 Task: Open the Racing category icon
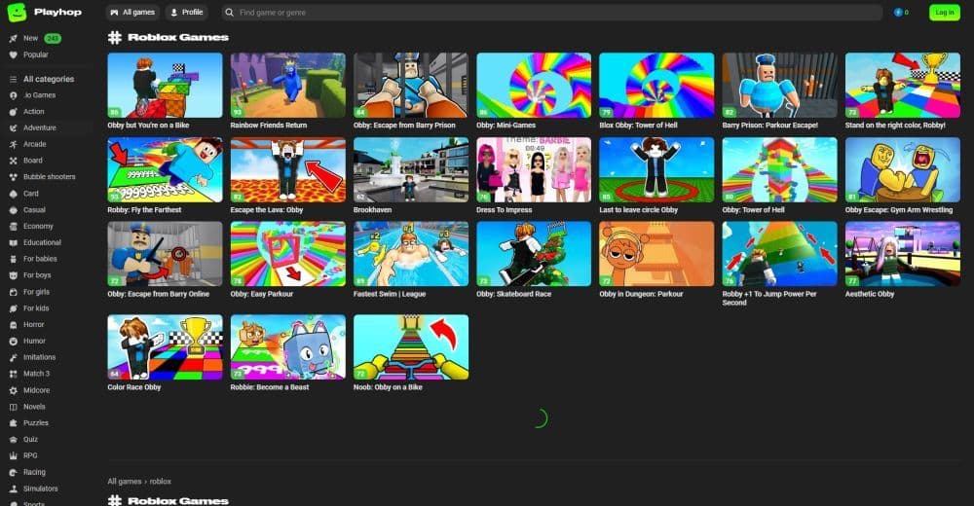pos(13,472)
